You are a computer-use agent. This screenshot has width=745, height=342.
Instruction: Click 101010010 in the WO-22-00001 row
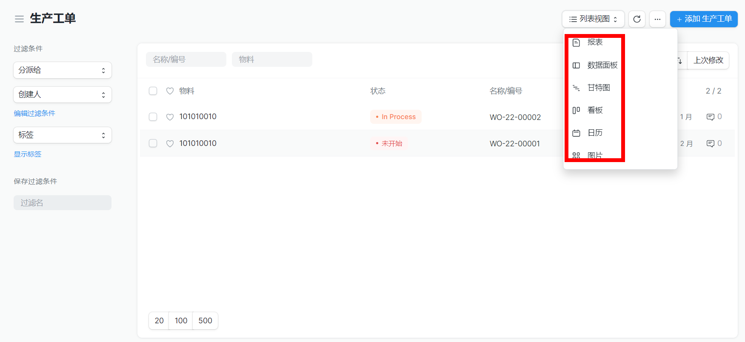[x=198, y=143]
